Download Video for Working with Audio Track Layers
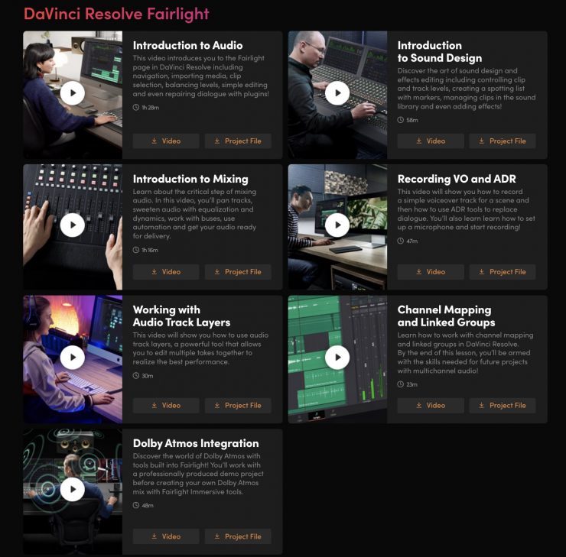Viewport: 566px width, 557px height. click(x=166, y=406)
